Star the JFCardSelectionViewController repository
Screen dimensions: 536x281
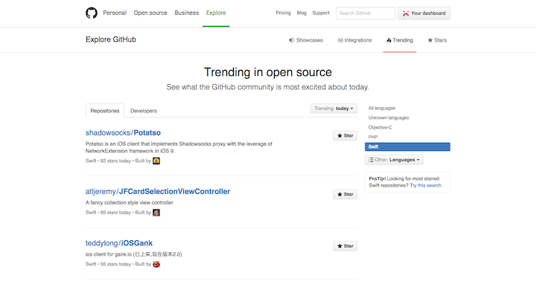pos(345,194)
